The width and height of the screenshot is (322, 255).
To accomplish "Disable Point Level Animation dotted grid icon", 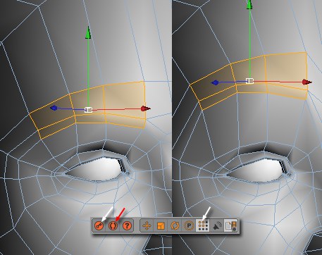I will click(203, 225).
